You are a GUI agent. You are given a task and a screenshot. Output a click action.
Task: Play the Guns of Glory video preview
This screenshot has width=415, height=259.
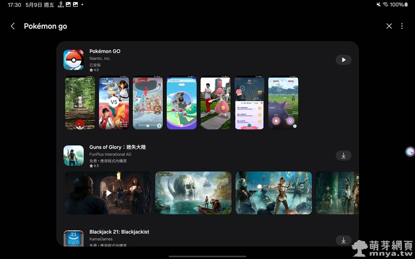[x=108, y=193]
